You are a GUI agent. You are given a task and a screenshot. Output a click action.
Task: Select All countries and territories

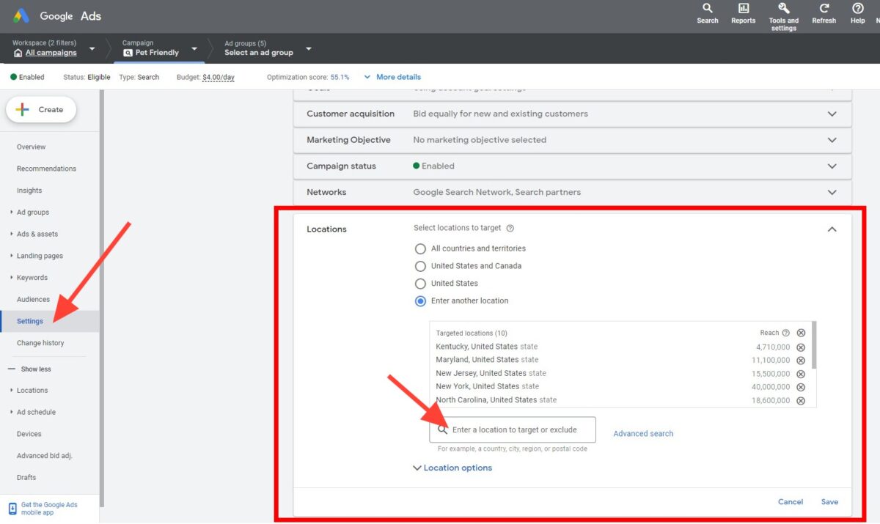pos(420,248)
